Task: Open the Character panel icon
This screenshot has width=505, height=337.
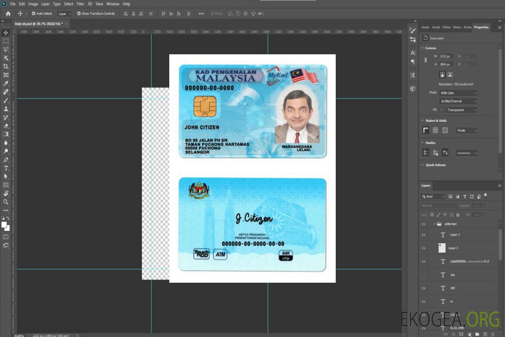Action: pyautogui.click(x=413, y=52)
